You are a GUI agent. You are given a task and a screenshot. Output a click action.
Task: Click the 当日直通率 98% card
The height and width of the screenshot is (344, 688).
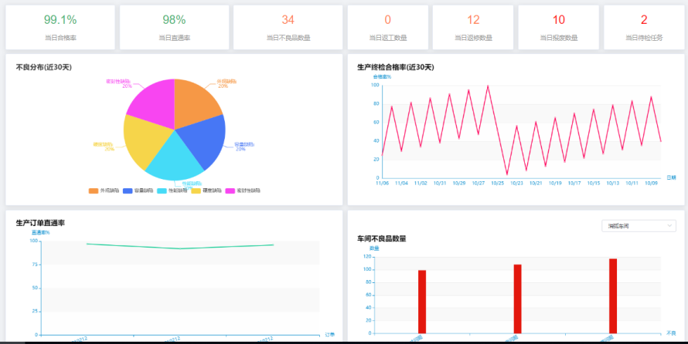(x=174, y=27)
